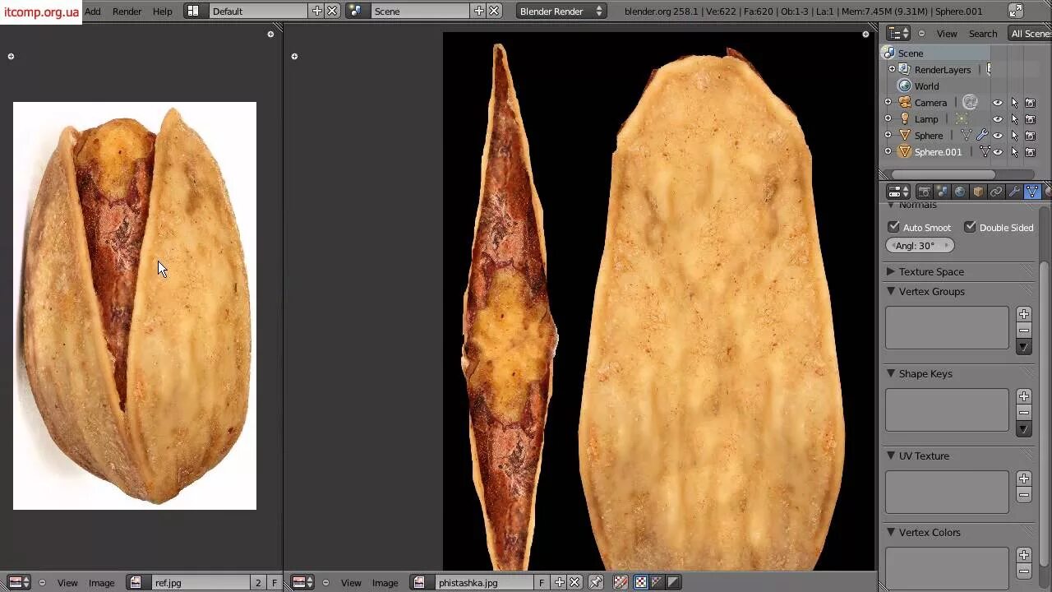The height and width of the screenshot is (592, 1052).
Task: Open outliner Search menu
Action: click(x=983, y=34)
